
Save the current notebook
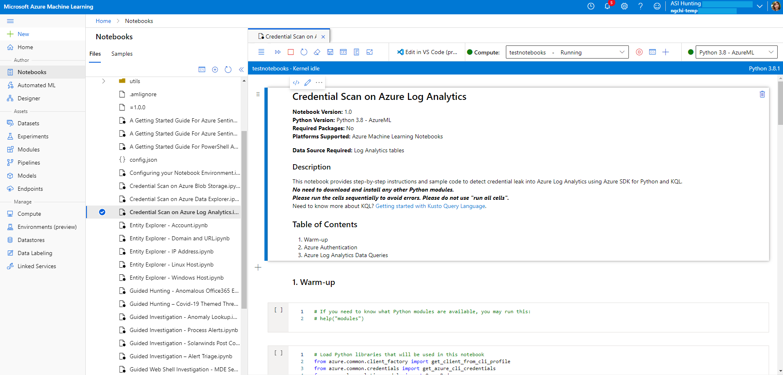tap(330, 52)
